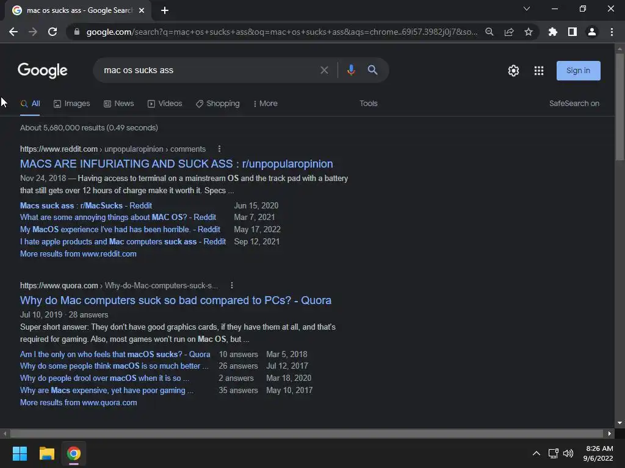Viewport: 625px width, 468px height.
Task: Open Why do some people think macOS link
Action: click(114, 366)
